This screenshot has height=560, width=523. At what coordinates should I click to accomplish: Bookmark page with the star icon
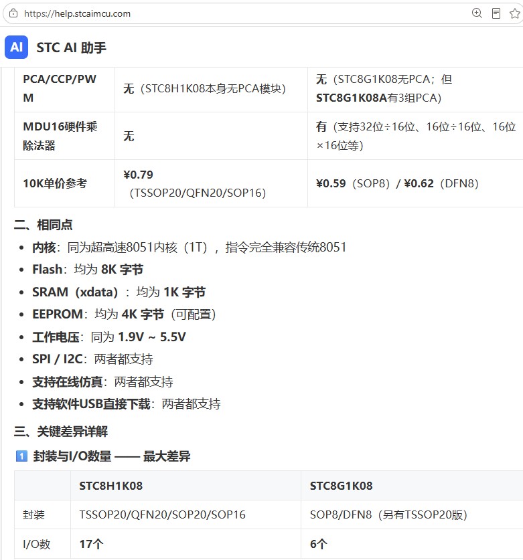515,13
